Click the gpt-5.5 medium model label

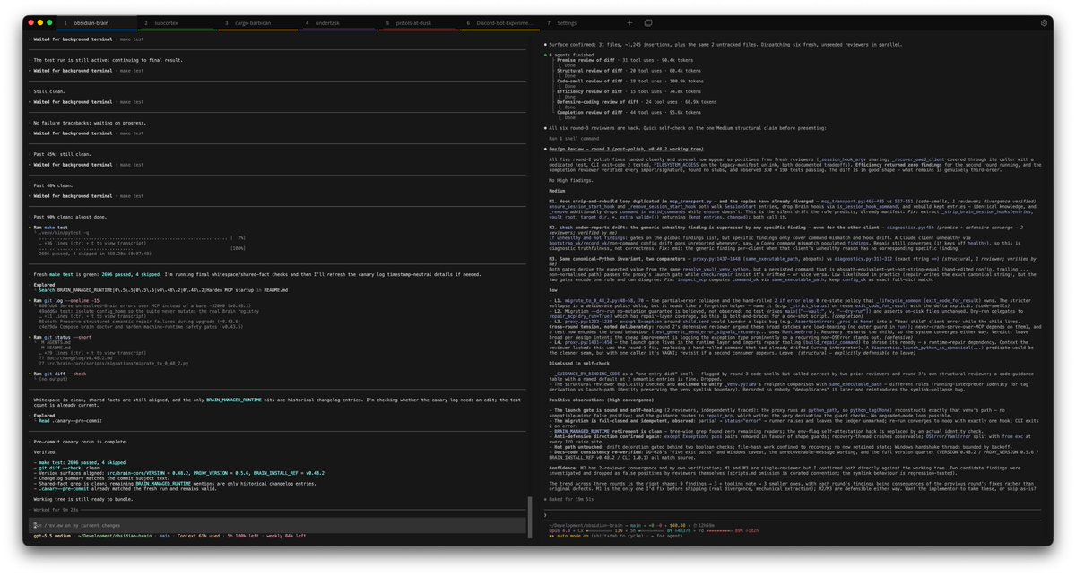pyautogui.click(x=51, y=536)
